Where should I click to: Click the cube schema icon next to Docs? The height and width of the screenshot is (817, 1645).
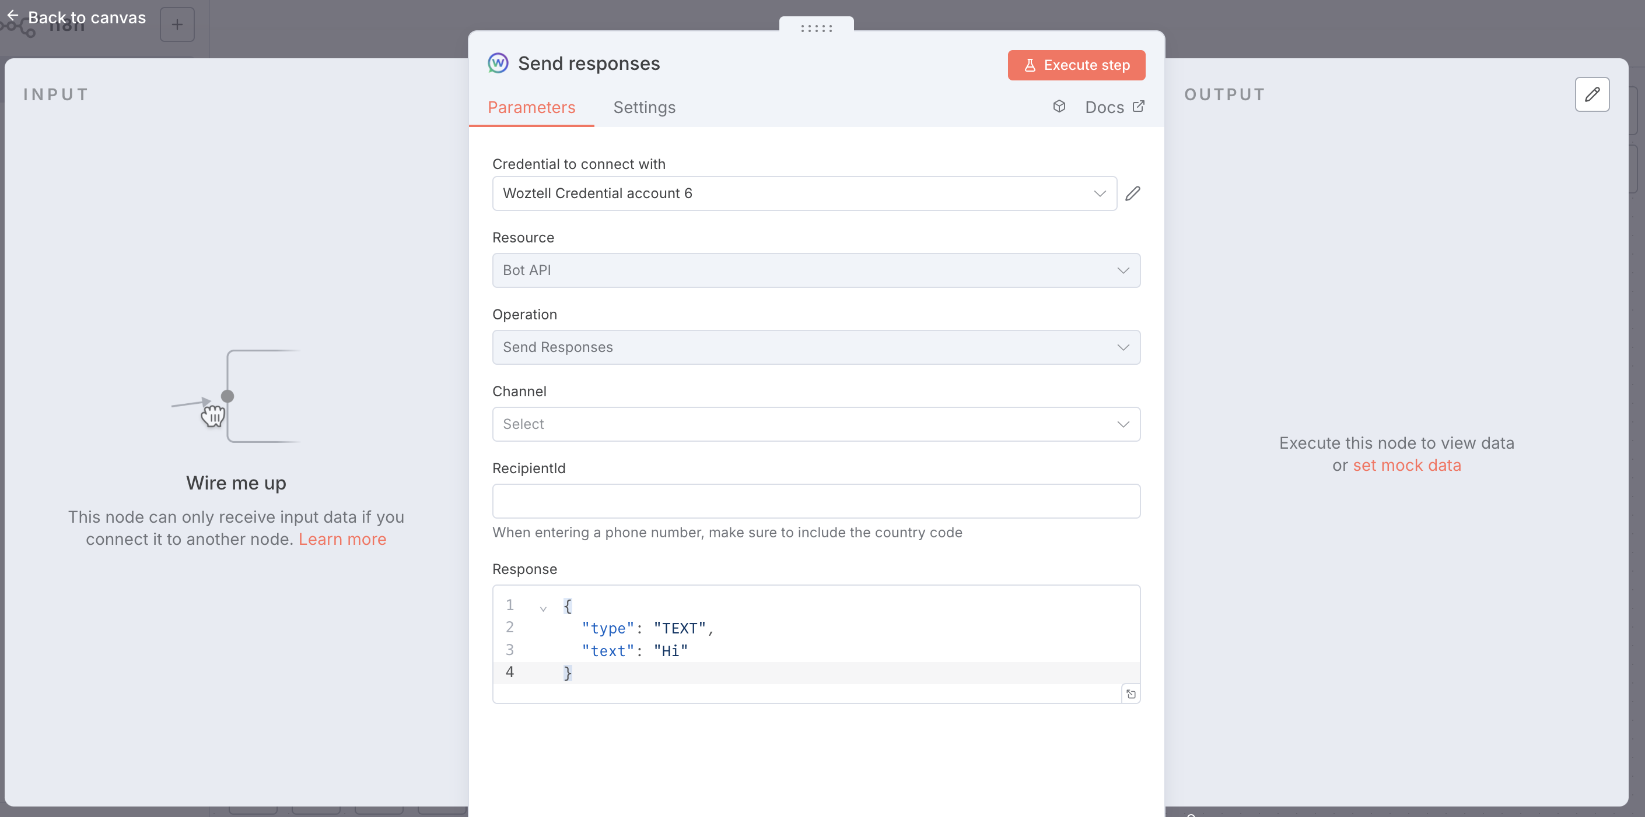click(x=1059, y=107)
